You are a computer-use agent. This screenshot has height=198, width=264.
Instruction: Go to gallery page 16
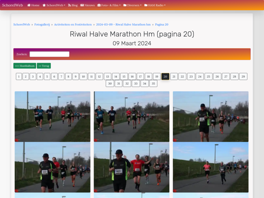tap(132, 77)
